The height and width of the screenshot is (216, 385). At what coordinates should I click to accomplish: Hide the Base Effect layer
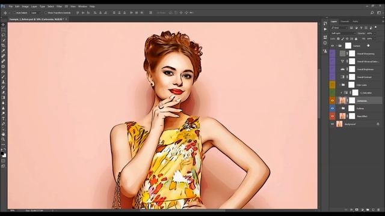(333, 116)
